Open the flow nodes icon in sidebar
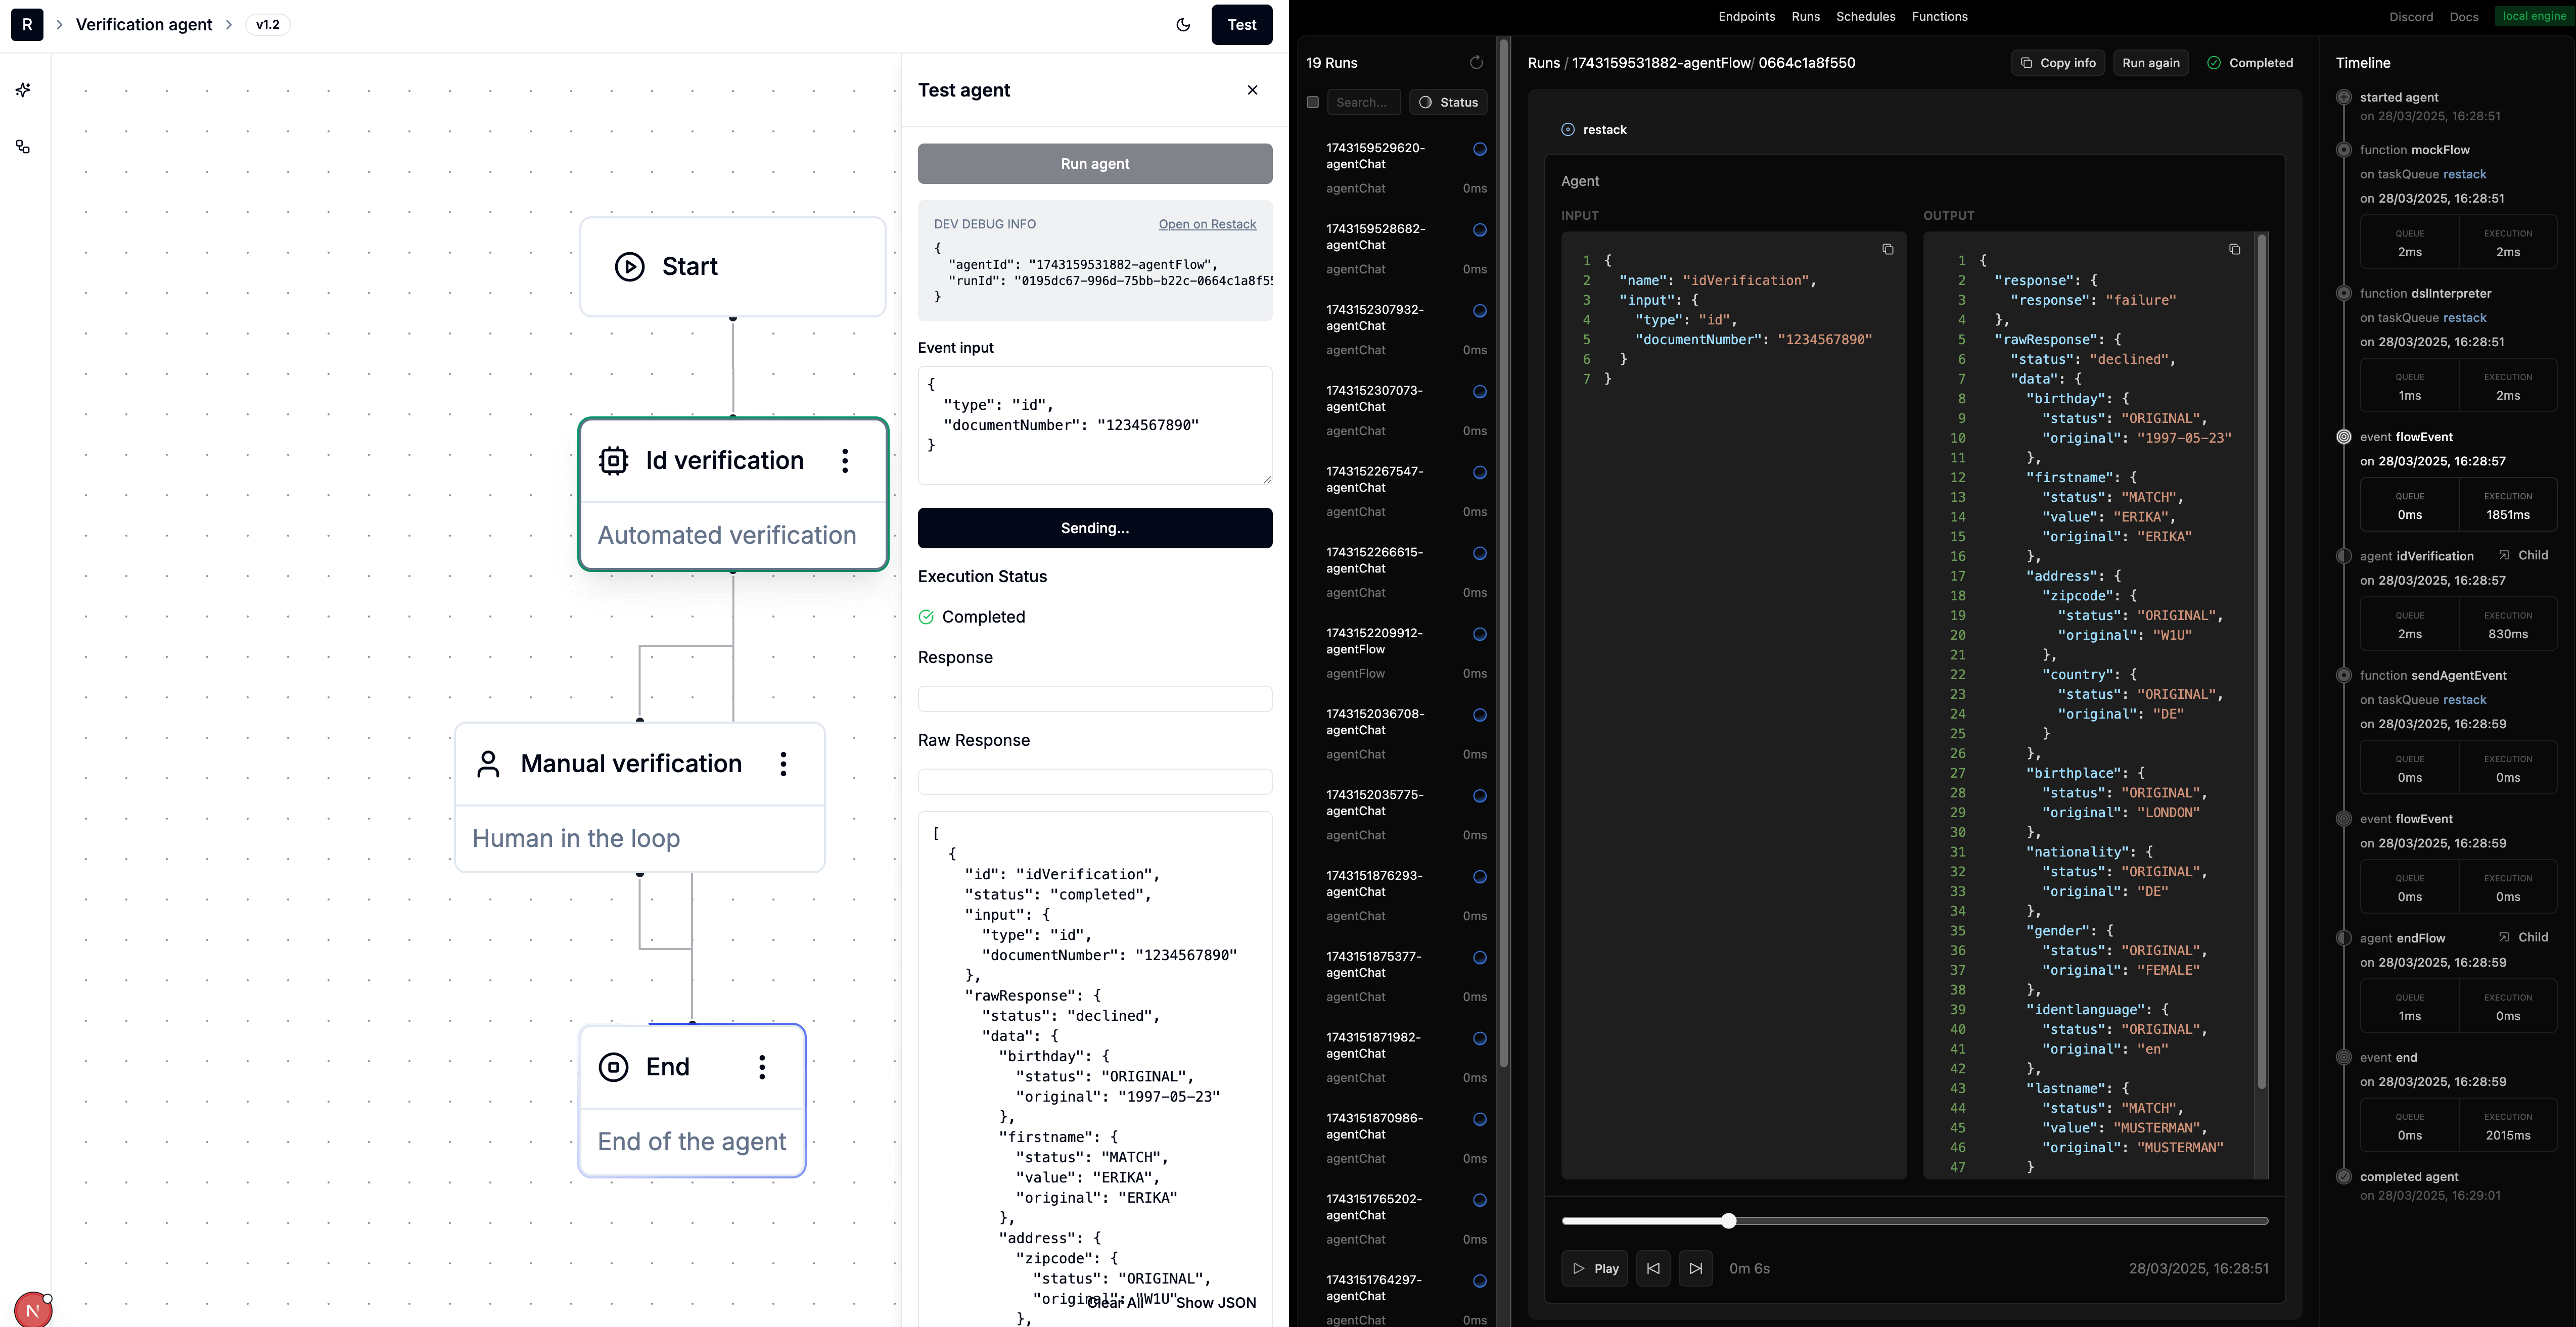Image resolution: width=2576 pixels, height=1327 pixels. coord(23,147)
